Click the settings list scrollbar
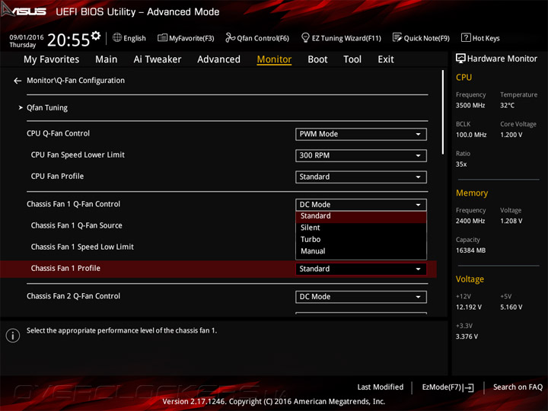The image size is (548, 411). [x=443, y=112]
